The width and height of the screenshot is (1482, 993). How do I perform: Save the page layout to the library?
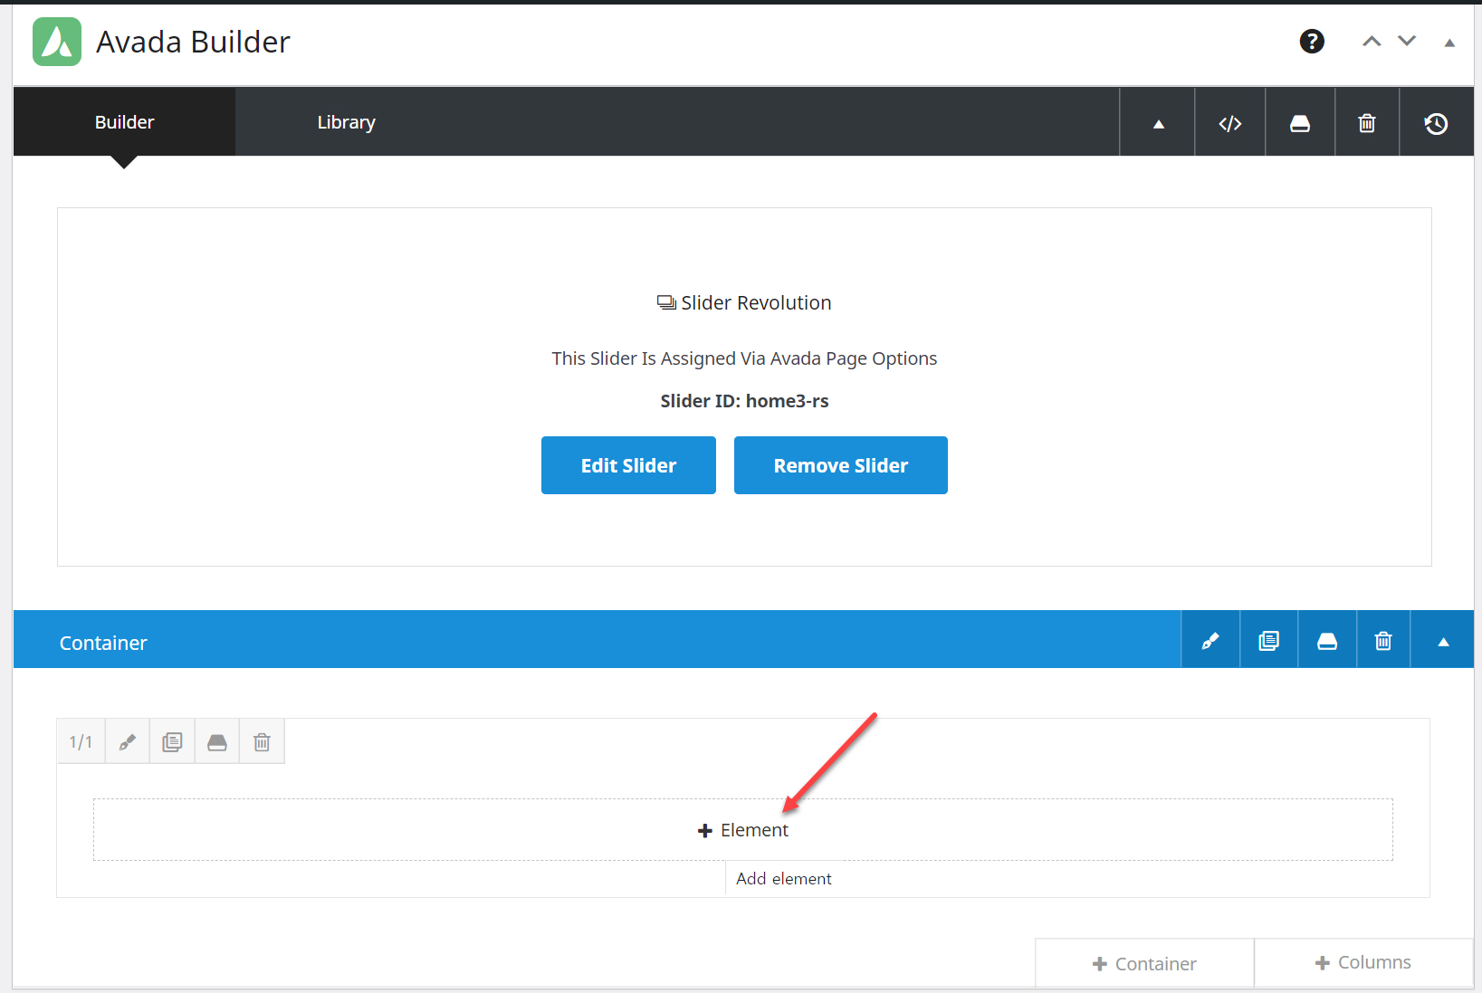click(x=1300, y=123)
